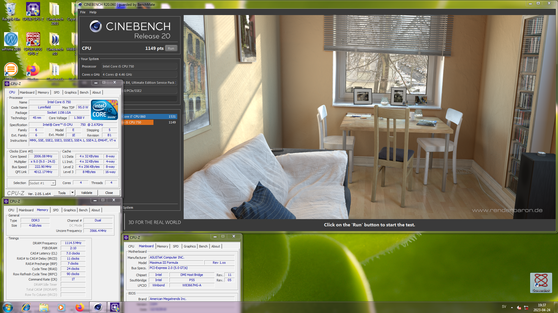Launch wPrime 2.10 desktop shortcut
Image resolution: width=558 pixels, height=313 pixels.
tap(11, 42)
